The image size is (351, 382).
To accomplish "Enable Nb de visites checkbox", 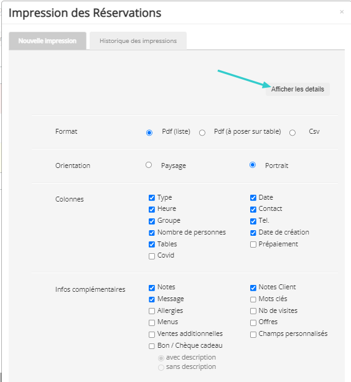I will [253, 311].
